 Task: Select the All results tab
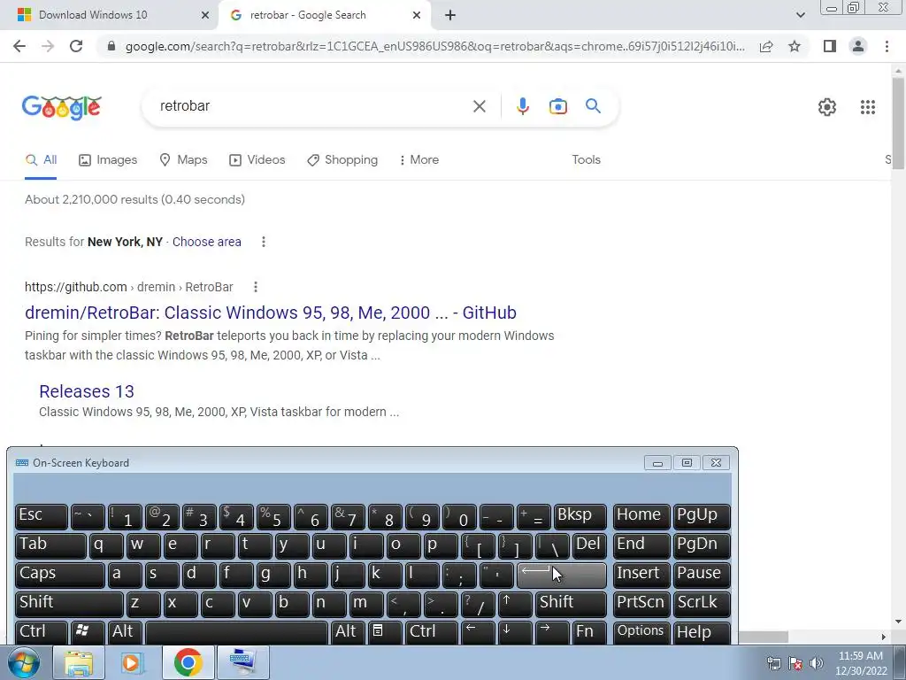(41, 160)
